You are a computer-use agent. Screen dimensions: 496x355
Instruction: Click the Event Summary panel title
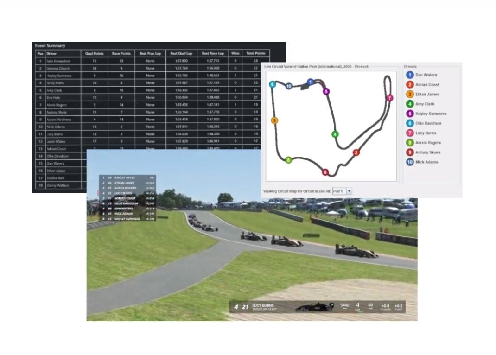50,45
